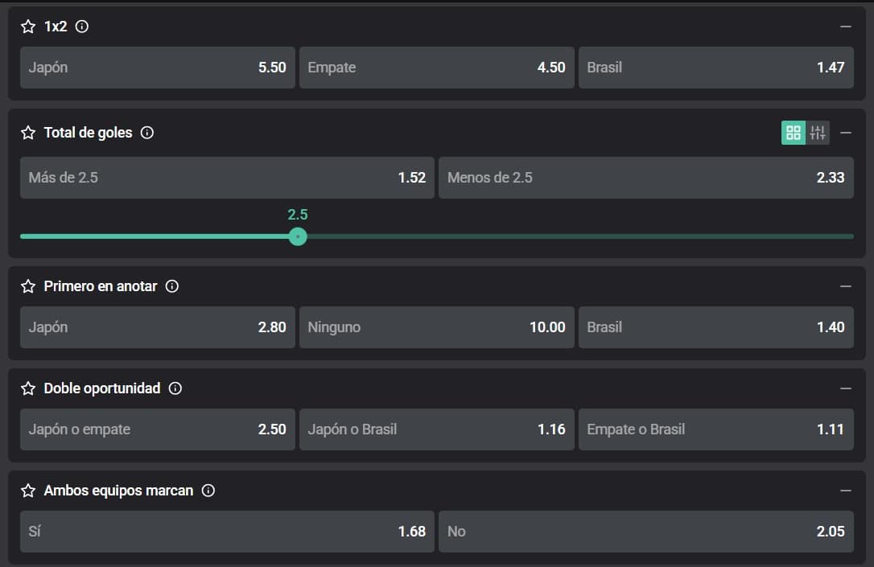
Task: Open info icon beside 1x2
Action: (x=82, y=27)
